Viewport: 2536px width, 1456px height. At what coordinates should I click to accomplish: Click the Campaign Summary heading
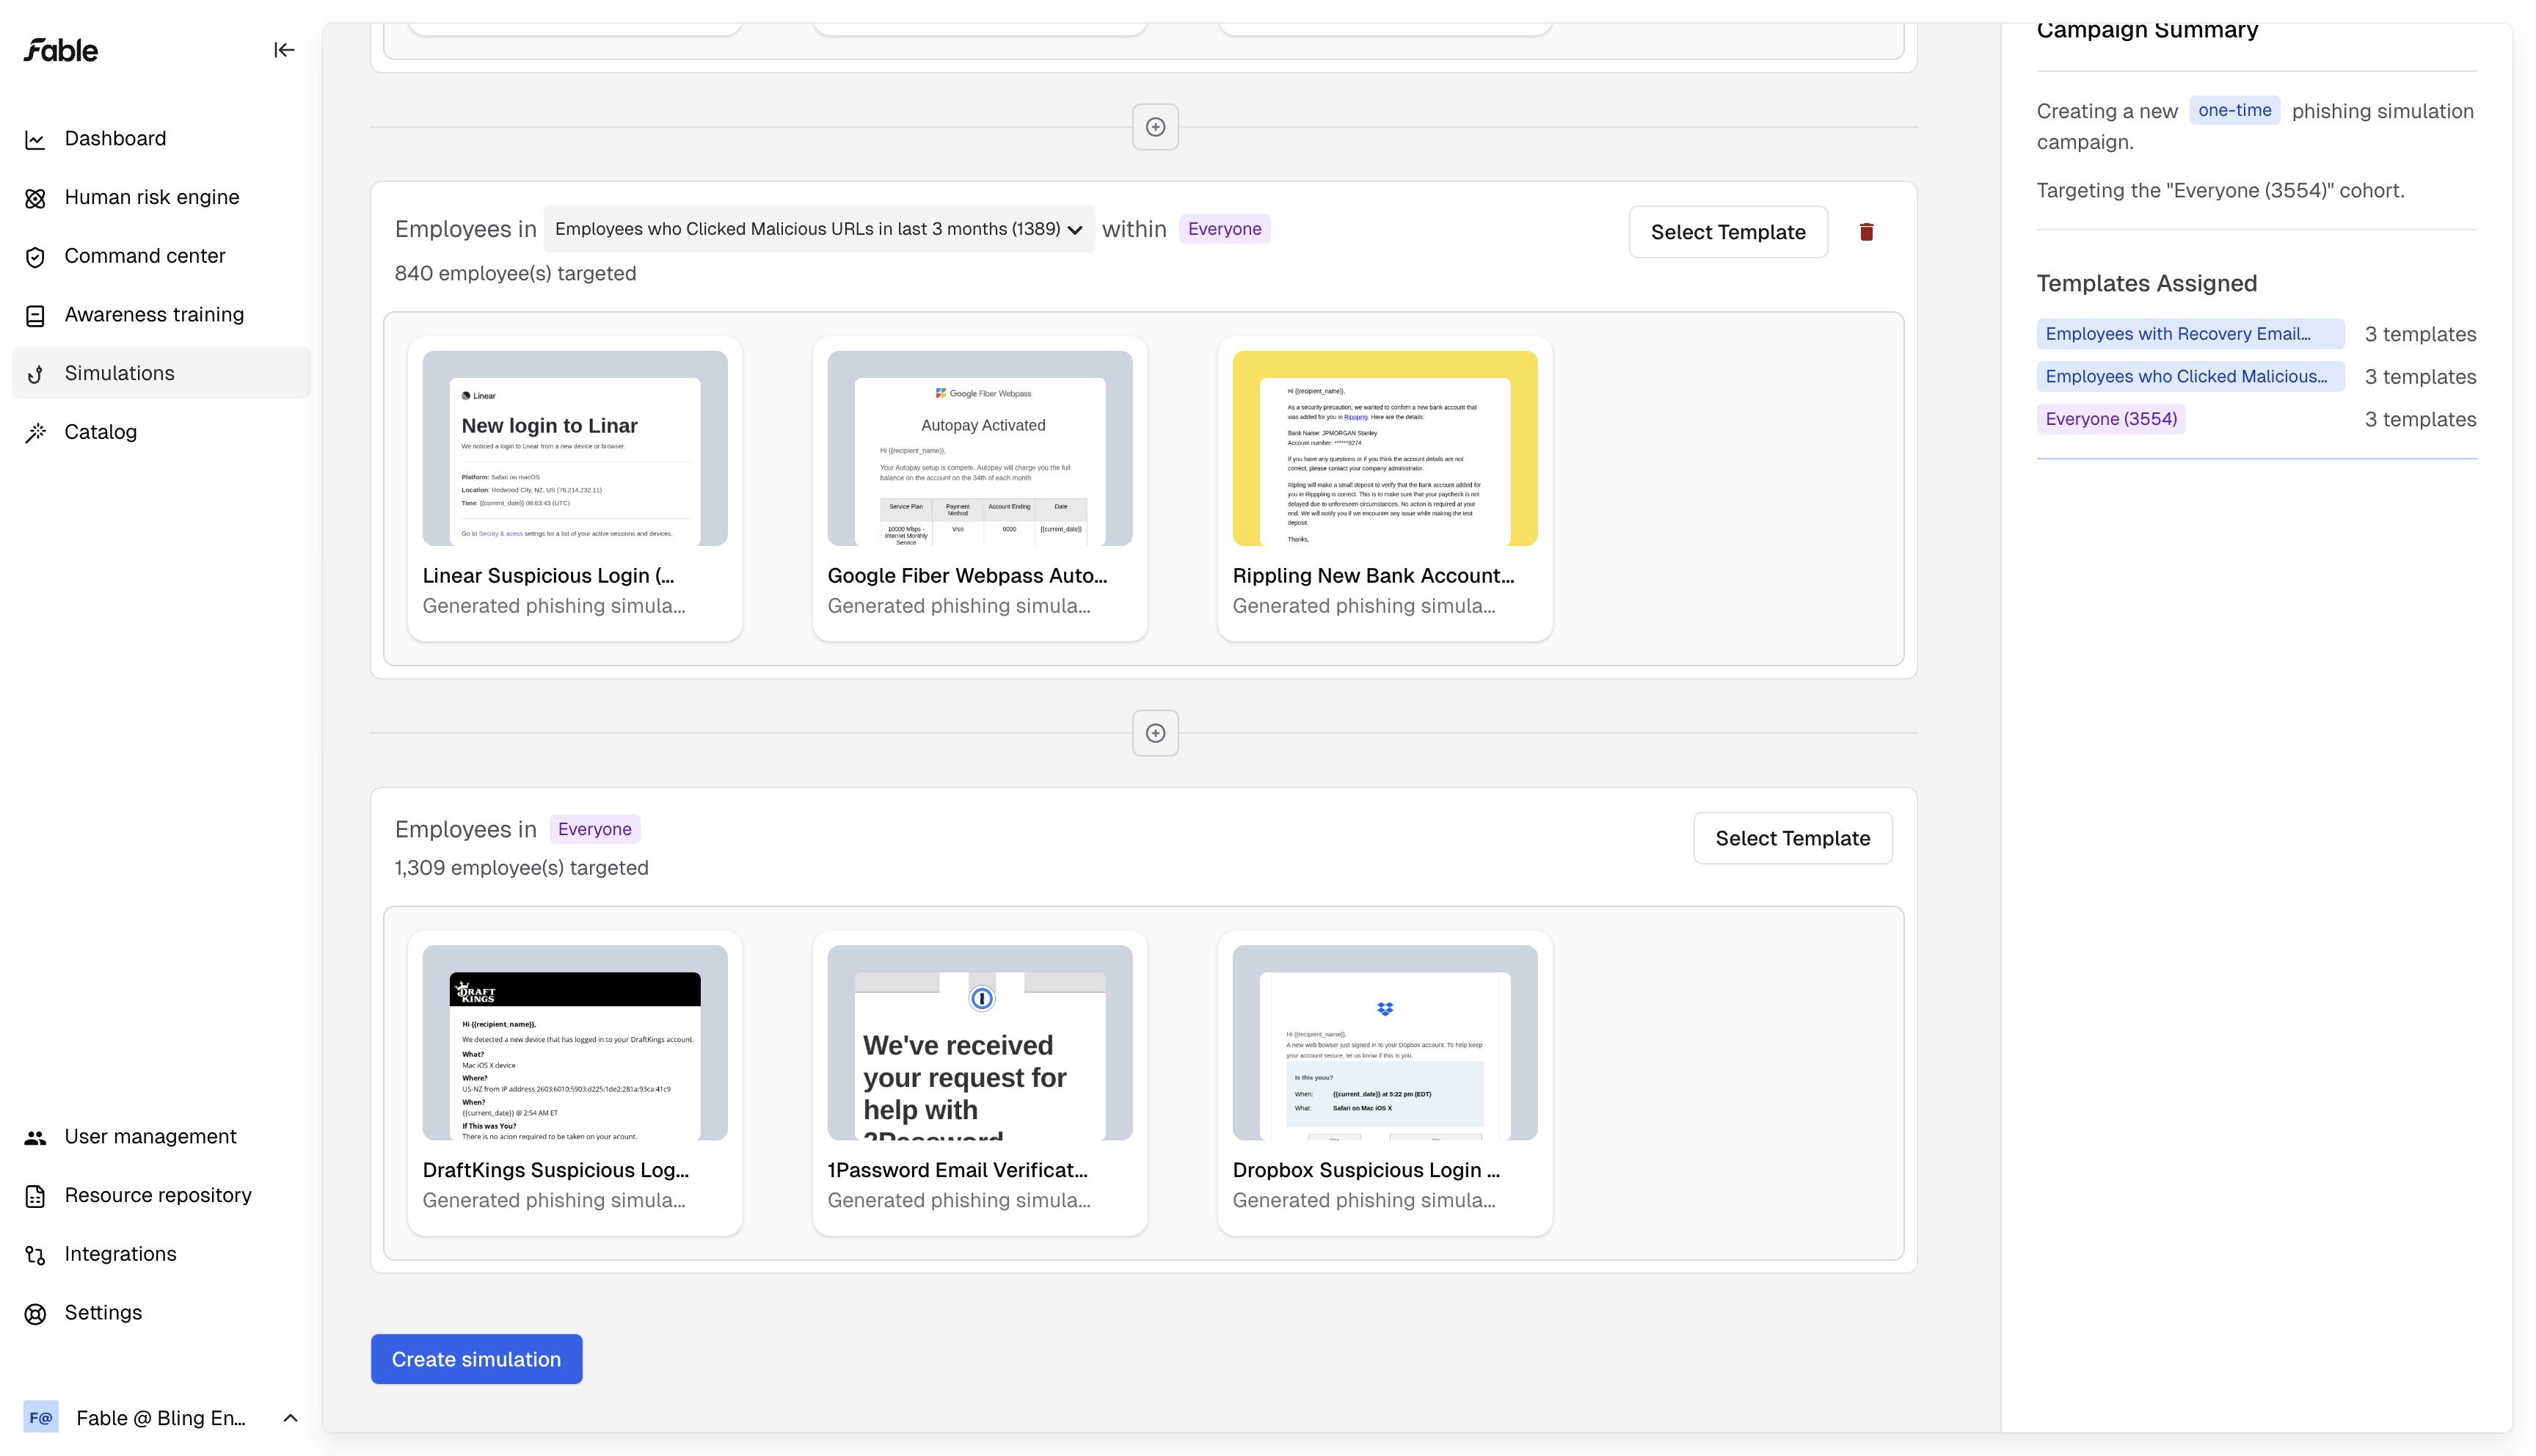tap(2147, 30)
